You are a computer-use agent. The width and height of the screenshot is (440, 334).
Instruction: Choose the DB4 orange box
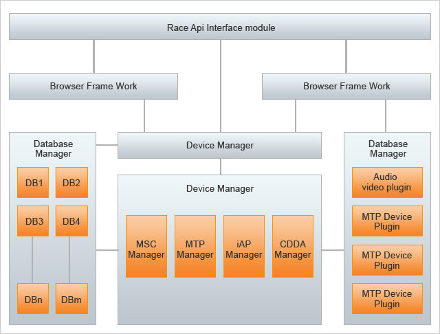(x=71, y=221)
